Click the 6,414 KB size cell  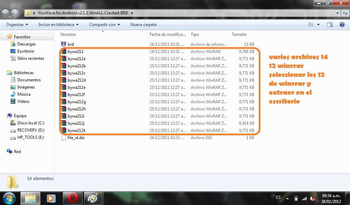point(246,123)
